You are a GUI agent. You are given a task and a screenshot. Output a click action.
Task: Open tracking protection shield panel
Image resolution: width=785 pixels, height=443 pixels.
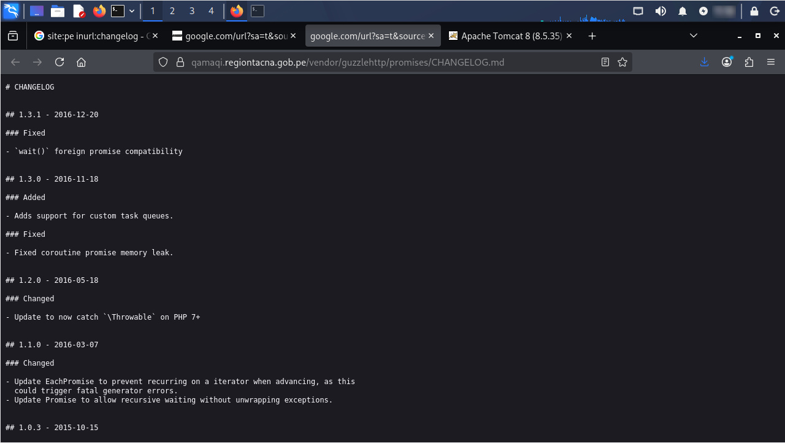click(x=163, y=62)
